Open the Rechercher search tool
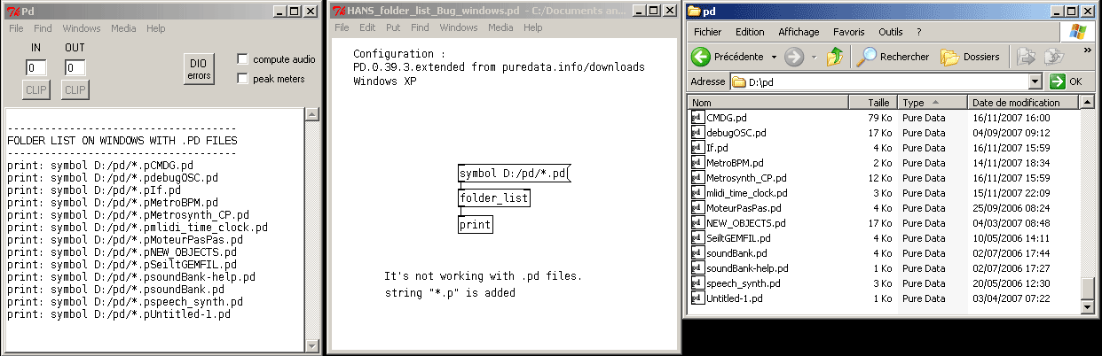Screen dimensions: 1102x356 893,57
